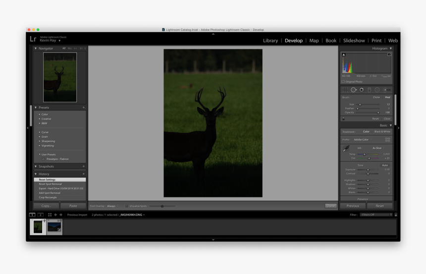Toggle the spot removal panel switch icon
Viewport: 426px width, 274px height.
[x=343, y=119]
